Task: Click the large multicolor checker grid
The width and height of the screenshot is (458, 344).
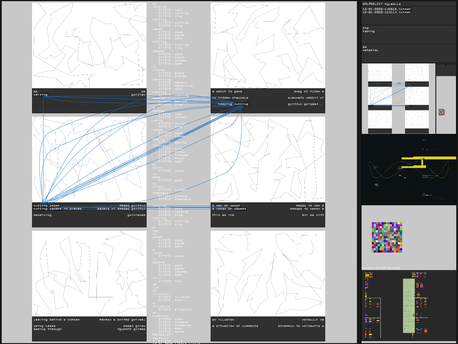Action: (387, 237)
